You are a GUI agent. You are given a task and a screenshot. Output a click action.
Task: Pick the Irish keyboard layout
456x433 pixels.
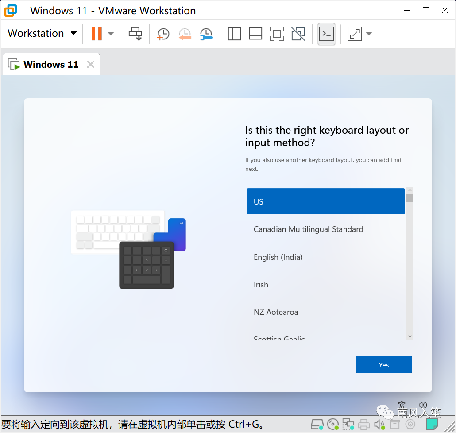pyautogui.click(x=326, y=284)
